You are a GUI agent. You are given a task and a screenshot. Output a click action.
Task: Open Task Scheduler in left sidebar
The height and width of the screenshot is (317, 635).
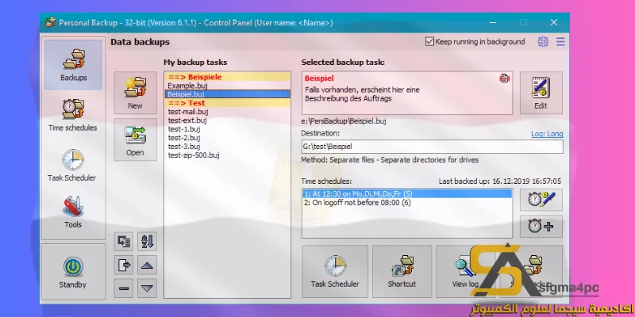(x=72, y=165)
